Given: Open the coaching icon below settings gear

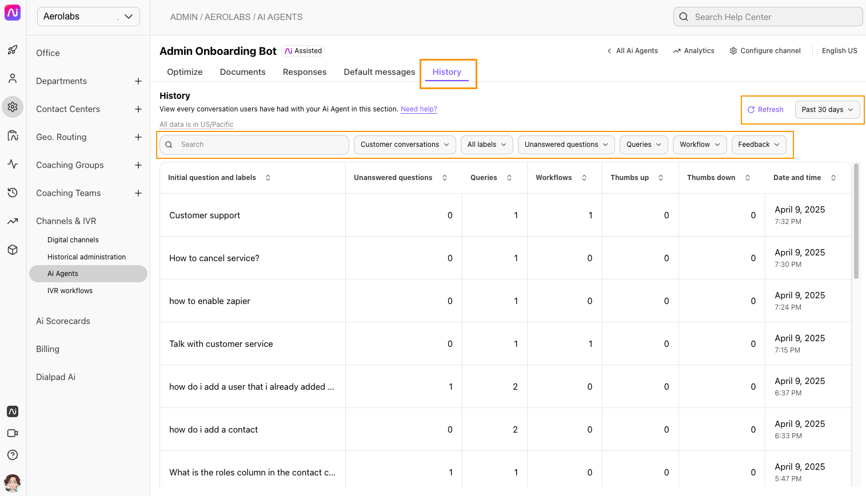Looking at the screenshot, I should pos(13,135).
